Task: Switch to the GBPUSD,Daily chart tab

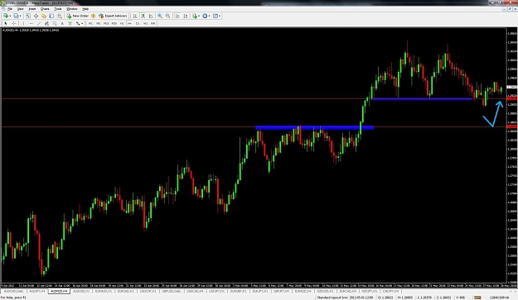Action: pos(171,291)
